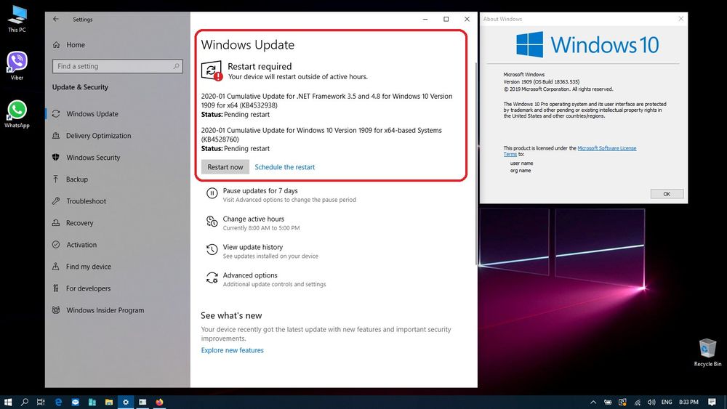727x409 pixels.
Task: Open taskbar Search magnifier
Action: 25,402
